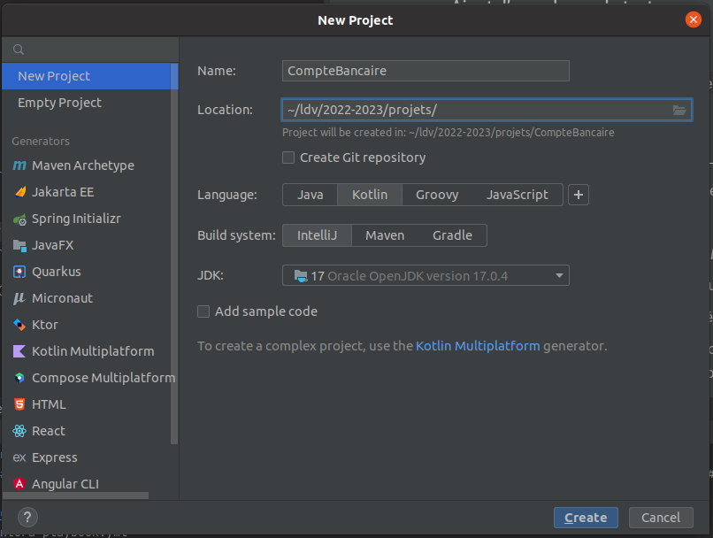713x538 pixels.
Task: Select Kotlin as project language
Action: 370,195
